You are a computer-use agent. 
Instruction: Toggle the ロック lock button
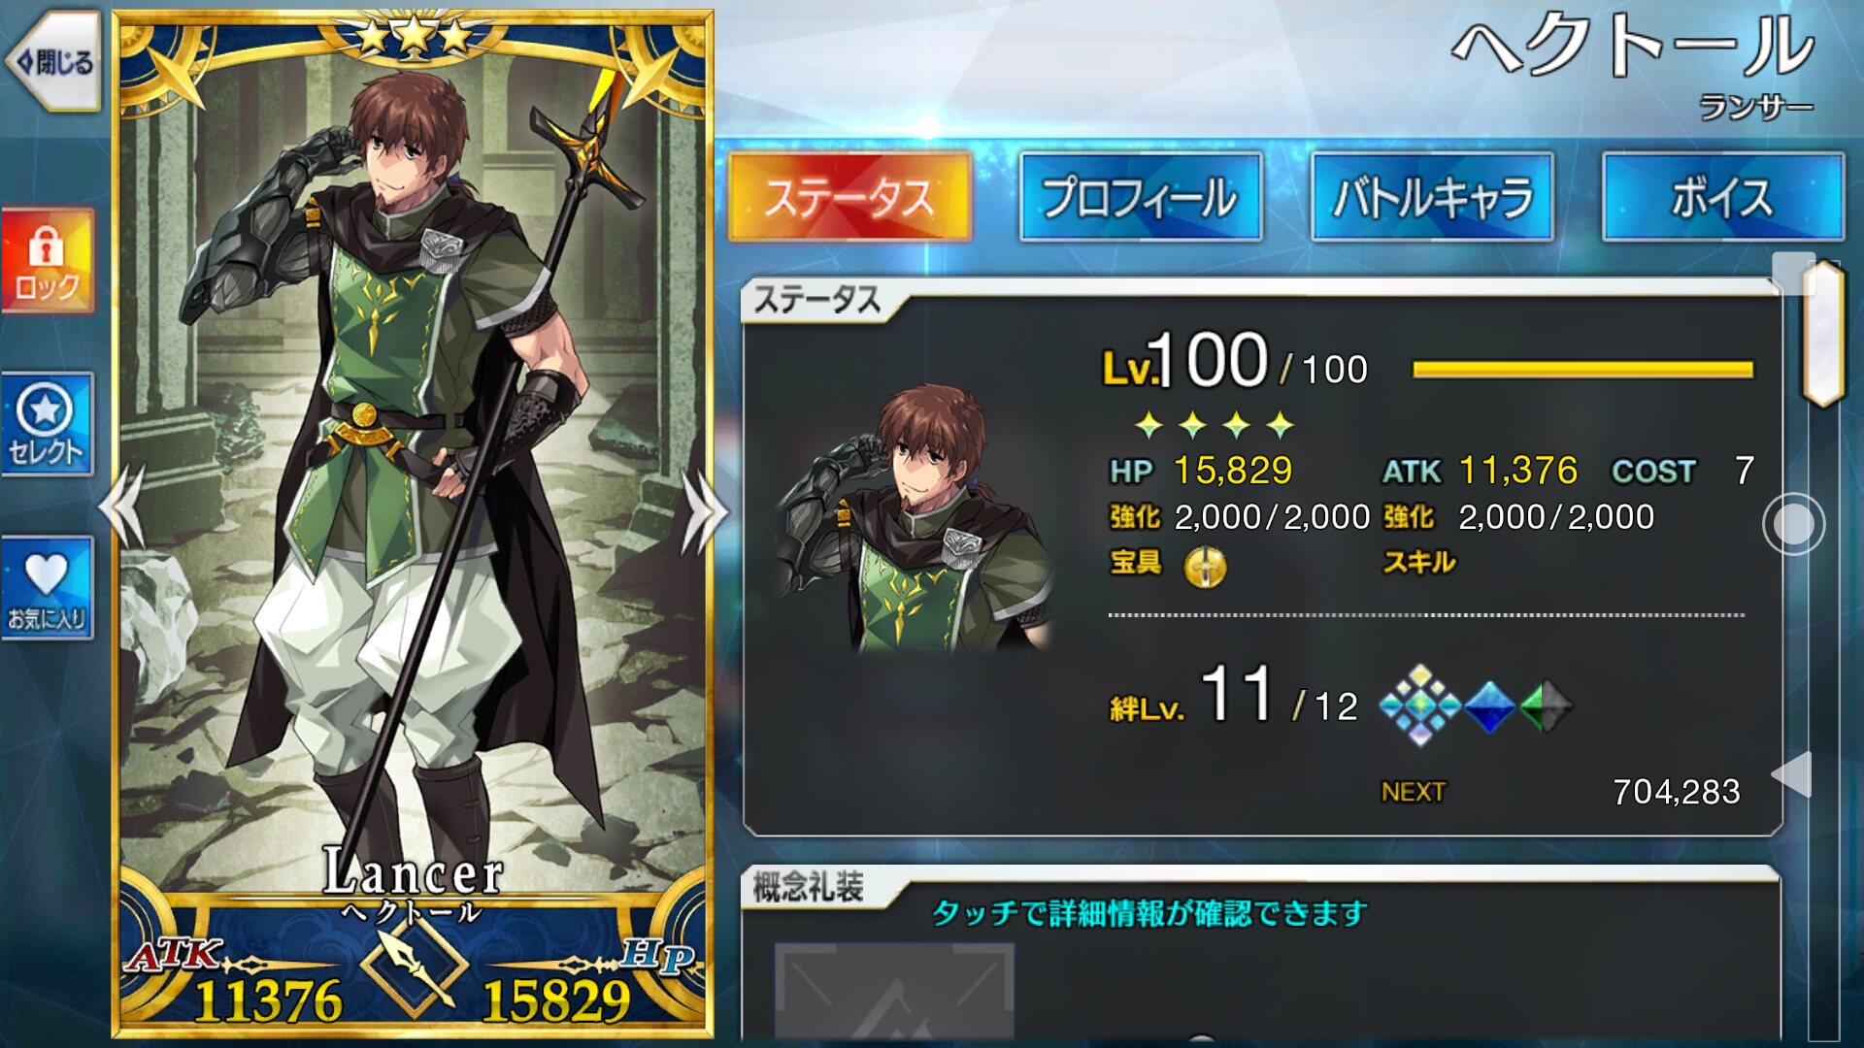[48, 260]
